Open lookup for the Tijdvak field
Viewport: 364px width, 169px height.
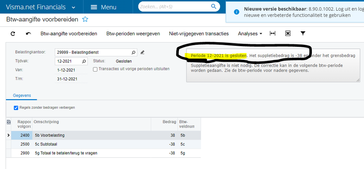[x=84, y=61]
